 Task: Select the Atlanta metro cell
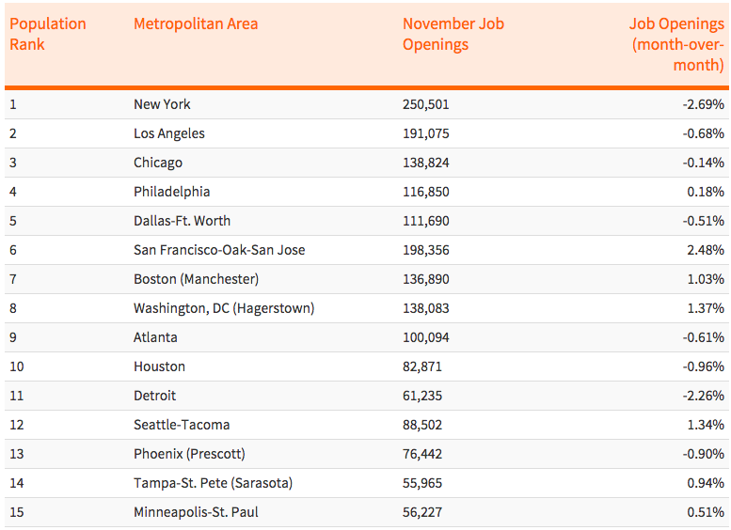155,337
